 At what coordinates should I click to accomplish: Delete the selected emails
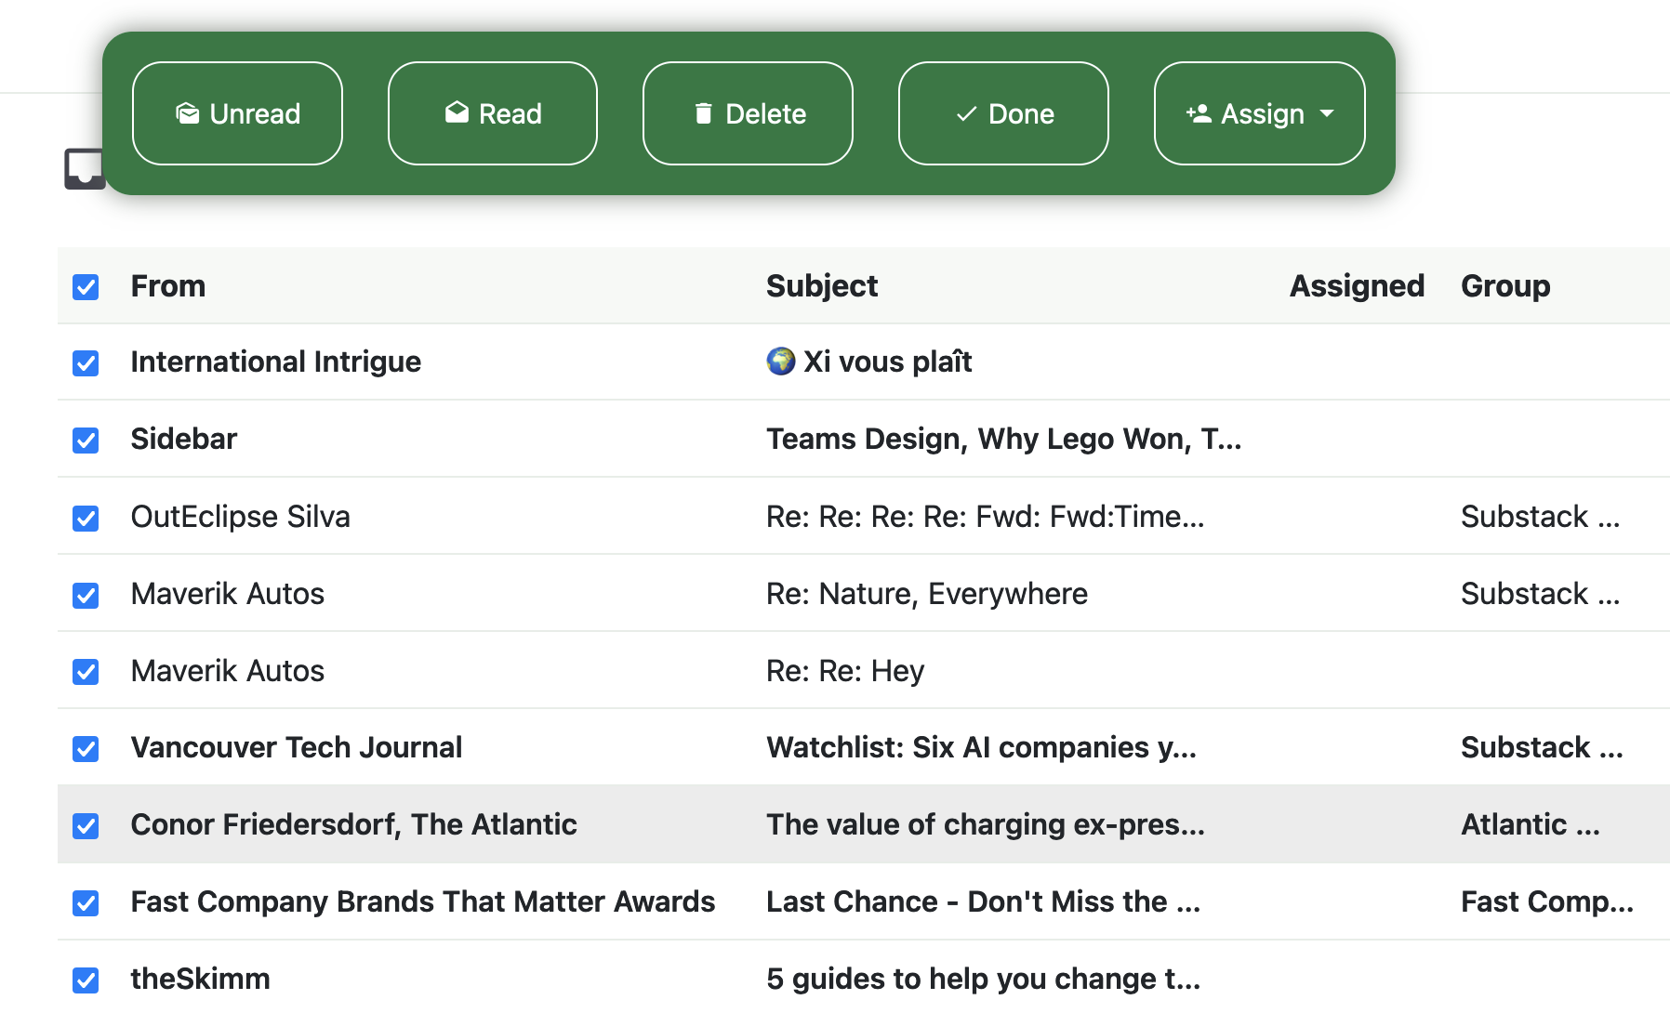coord(747,113)
